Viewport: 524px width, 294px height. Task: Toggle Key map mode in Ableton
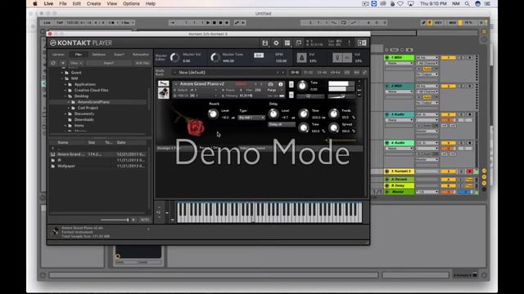(x=438, y=23)
